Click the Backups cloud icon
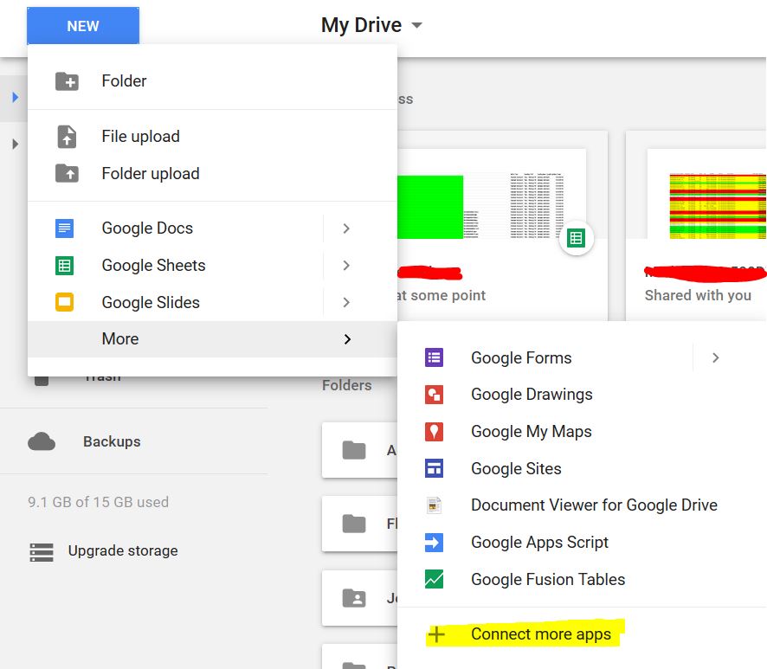767x669 pixels. pos(42,441)
